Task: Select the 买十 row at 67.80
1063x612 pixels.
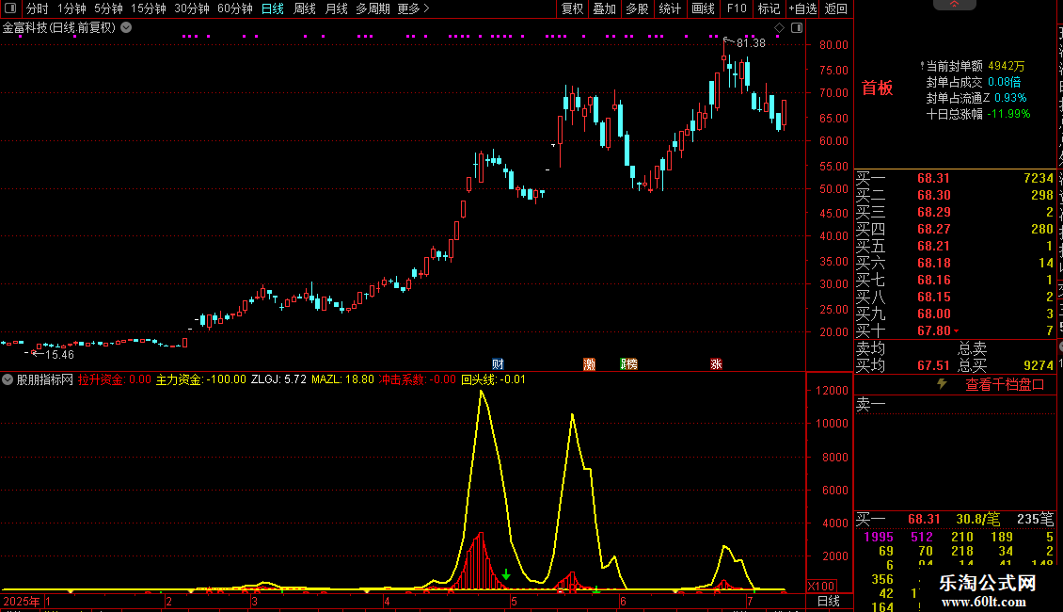Action: click(955, 331)
